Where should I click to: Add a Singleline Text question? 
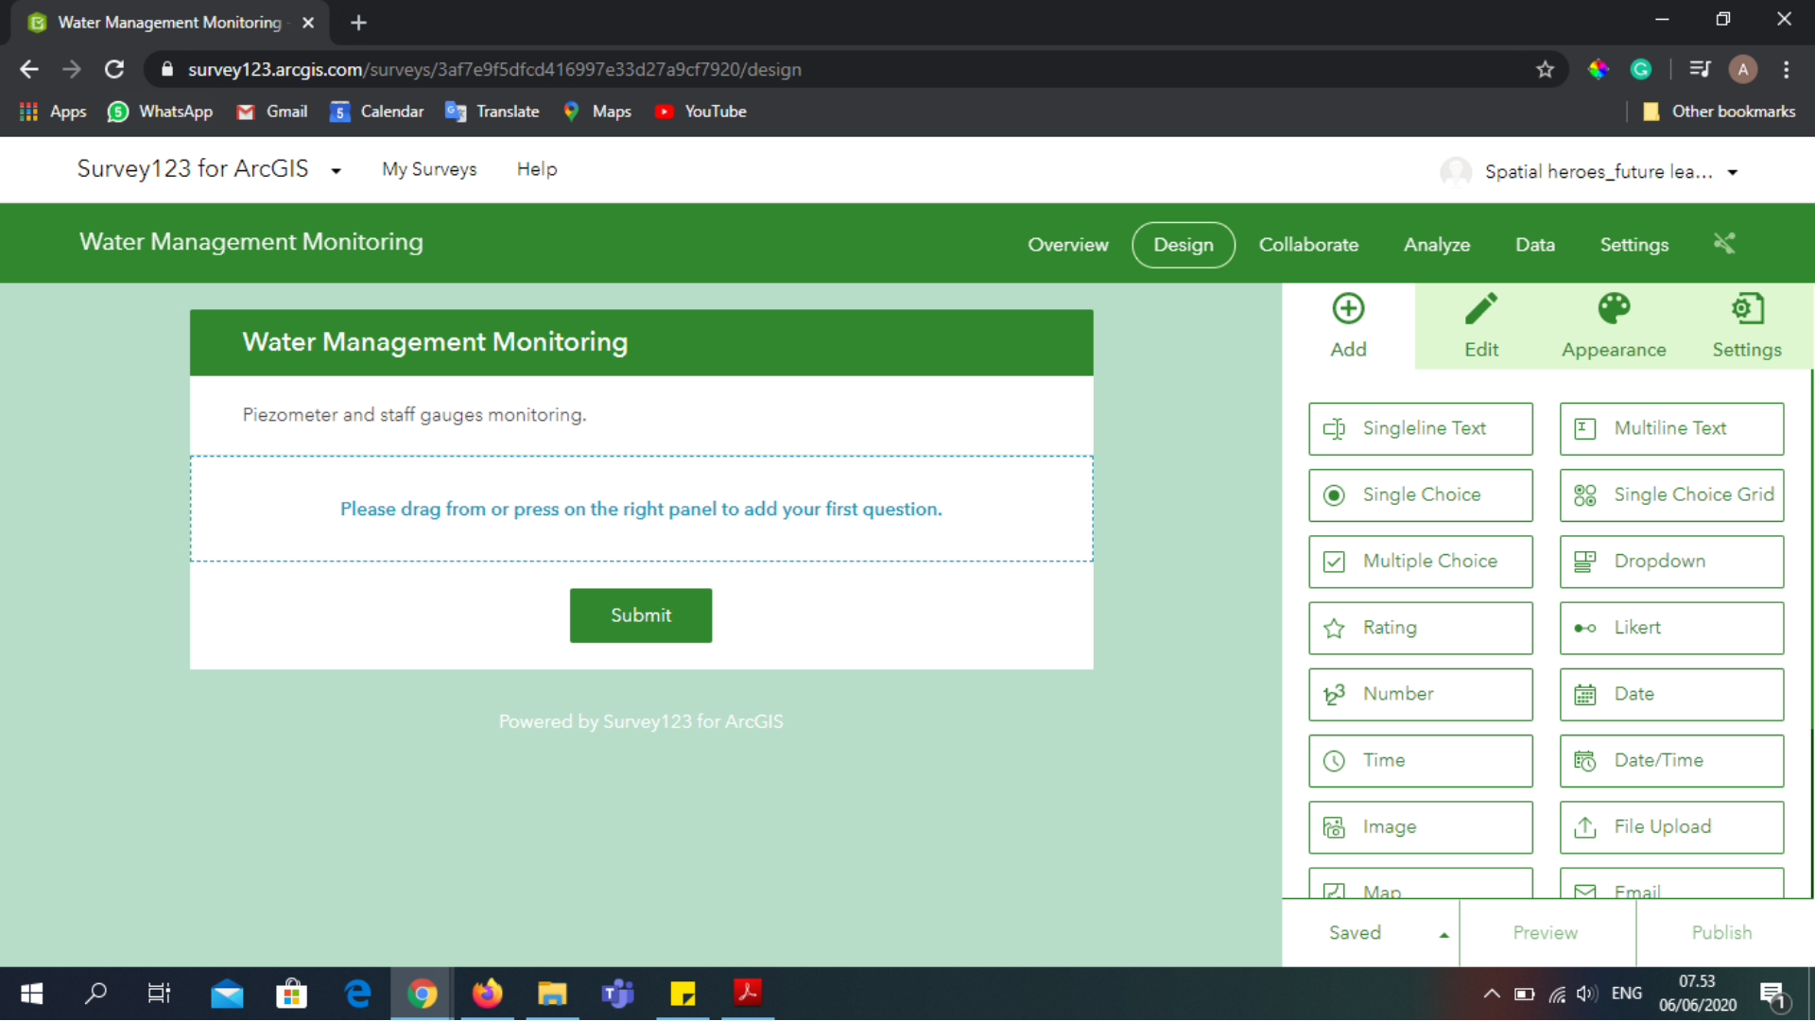1420,429
